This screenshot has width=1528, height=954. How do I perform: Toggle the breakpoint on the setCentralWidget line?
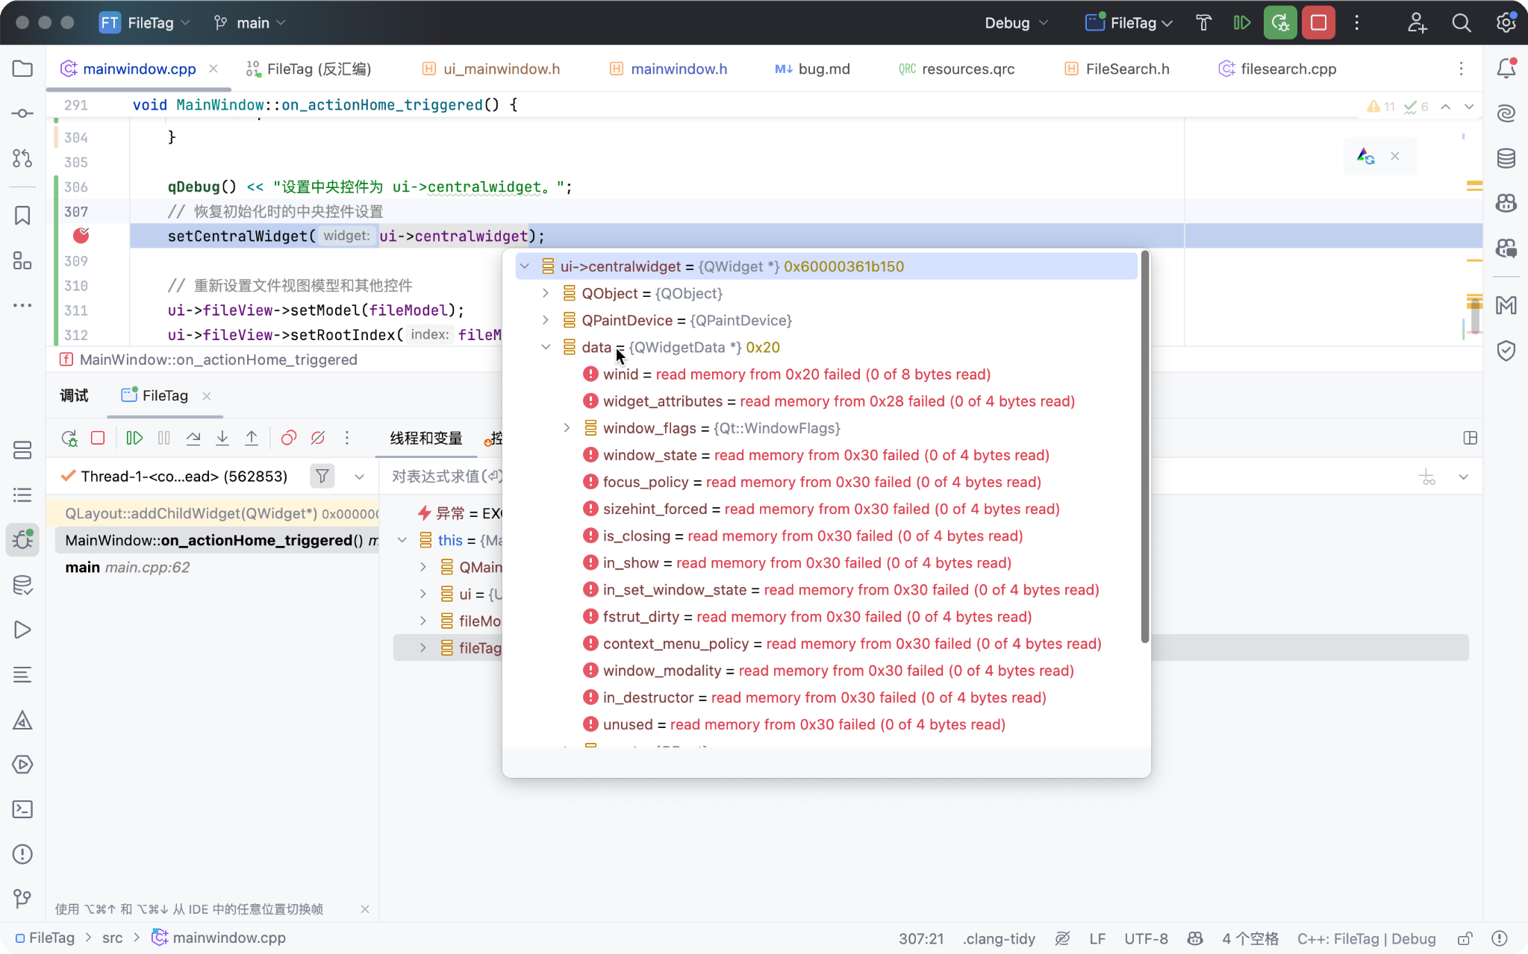tap(81, 236)
